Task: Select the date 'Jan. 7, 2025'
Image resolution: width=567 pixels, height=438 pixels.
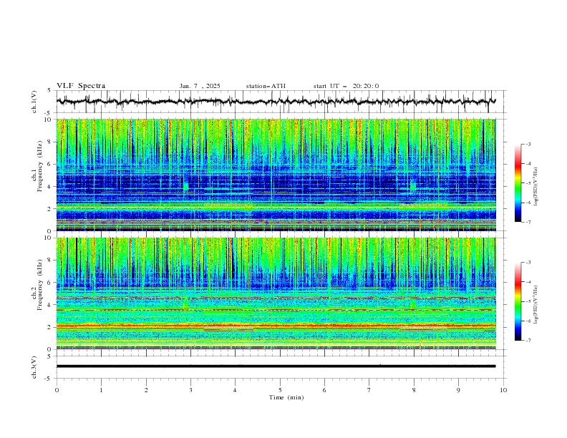Action: click(x=200, y=86)
